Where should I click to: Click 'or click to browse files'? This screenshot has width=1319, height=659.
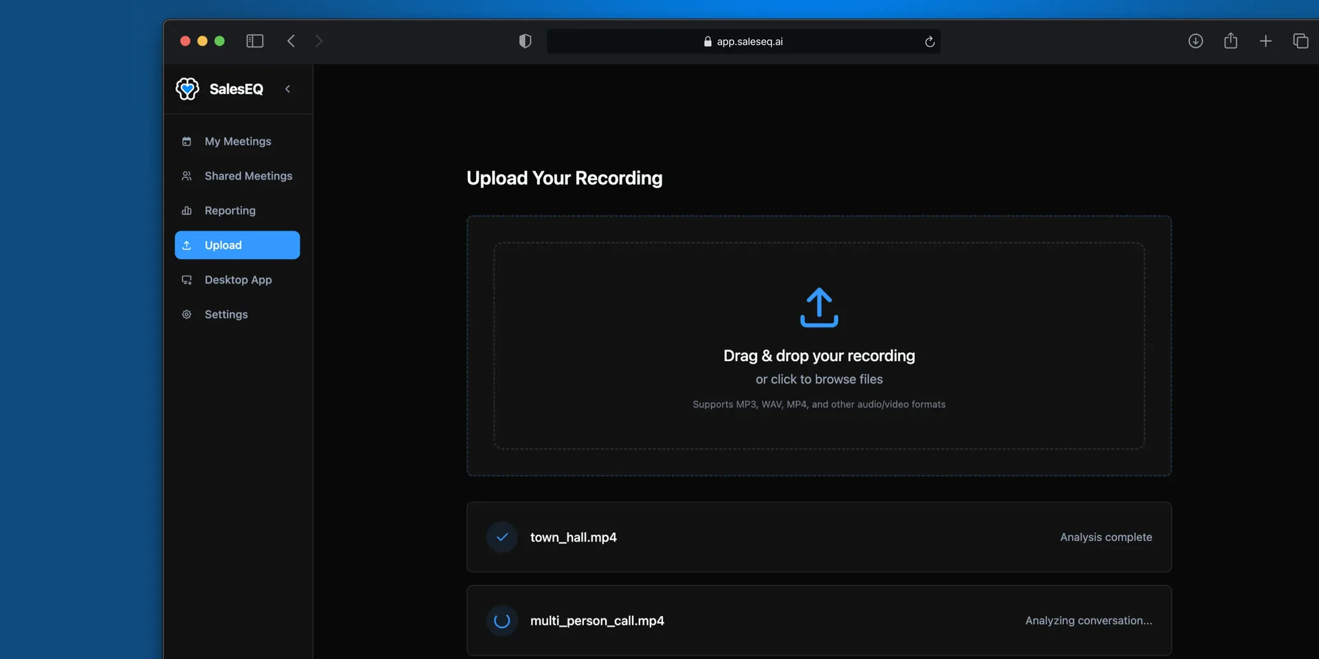pos(819,379)
